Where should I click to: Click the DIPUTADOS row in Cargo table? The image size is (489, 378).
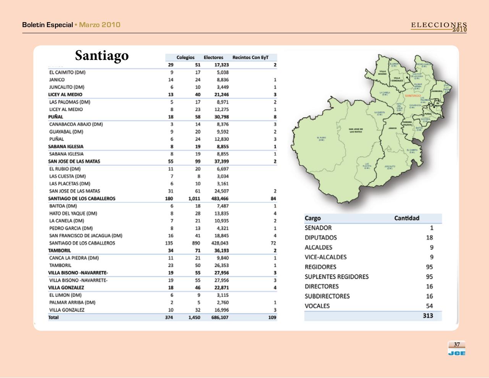321,237
